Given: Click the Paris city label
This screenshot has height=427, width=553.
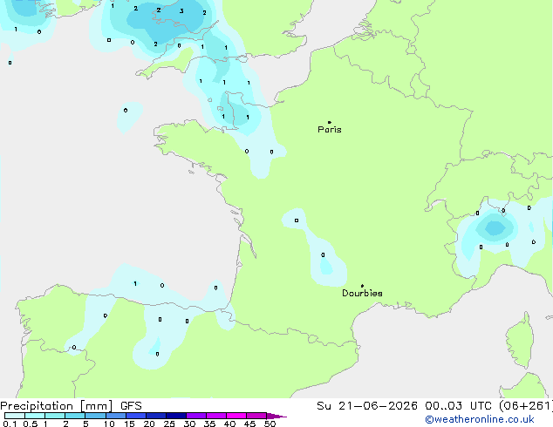Looking at the screenshot, I should point(330,130).
